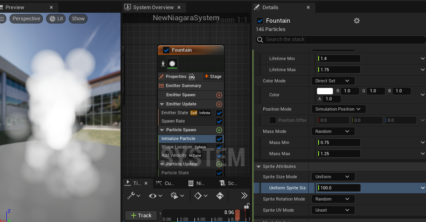Collapse the Particle Update group
Viewport: 426px width, 222px height.
point(162,164)
